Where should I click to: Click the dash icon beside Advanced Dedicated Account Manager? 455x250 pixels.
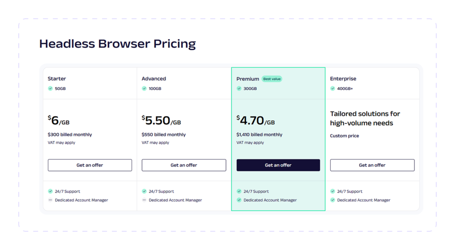(144, 200)
